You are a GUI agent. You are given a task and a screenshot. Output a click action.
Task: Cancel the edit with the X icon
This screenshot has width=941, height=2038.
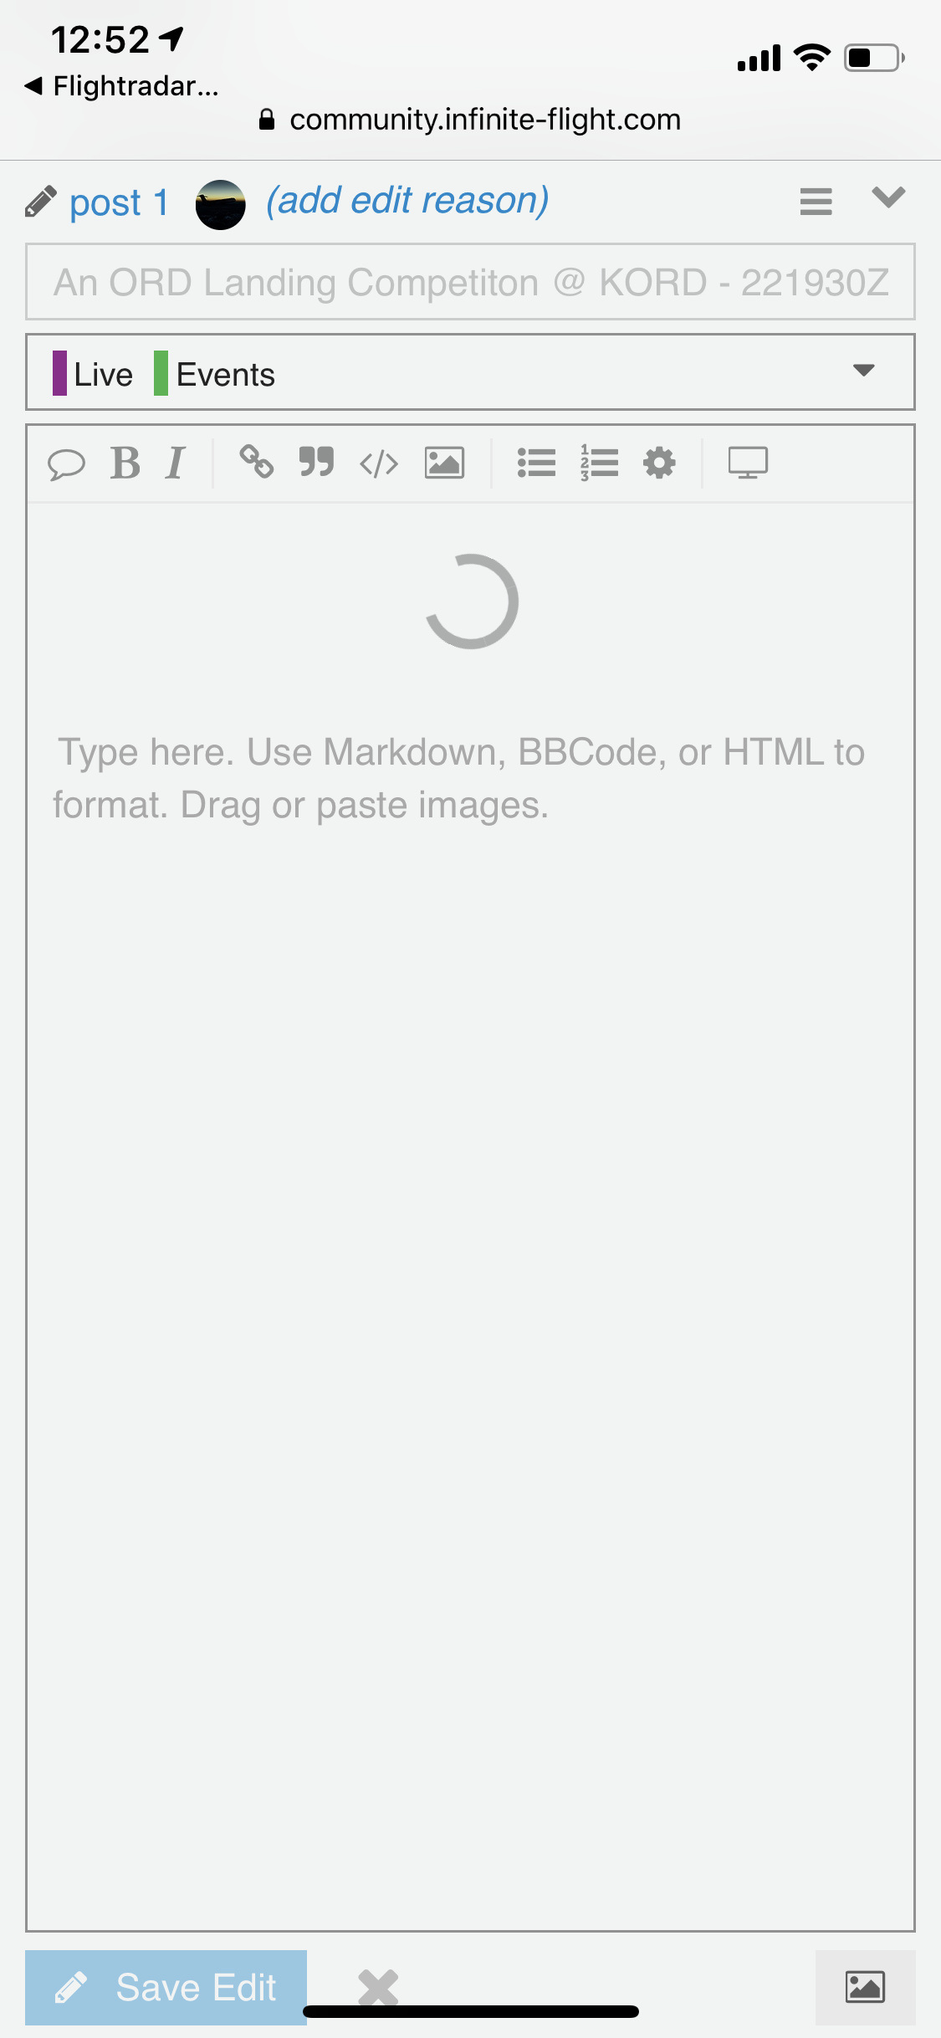378,1988
